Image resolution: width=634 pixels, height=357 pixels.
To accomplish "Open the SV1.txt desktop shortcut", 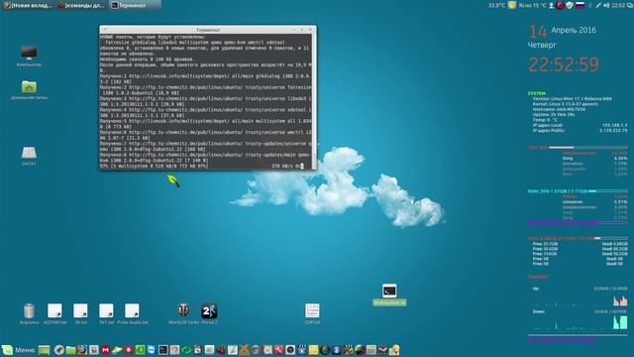I will click(x=106, y=313).
